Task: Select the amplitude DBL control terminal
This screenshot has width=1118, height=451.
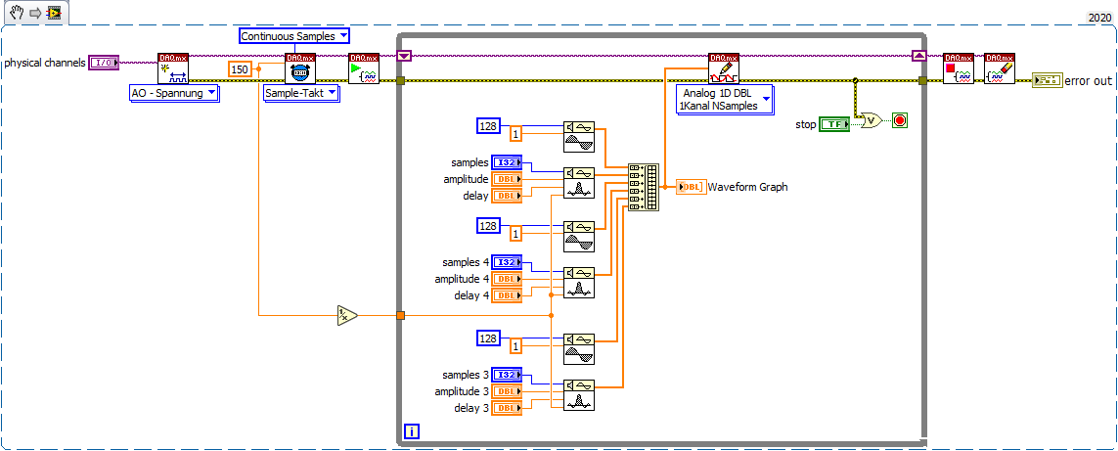Action: [x=507, y=179]
